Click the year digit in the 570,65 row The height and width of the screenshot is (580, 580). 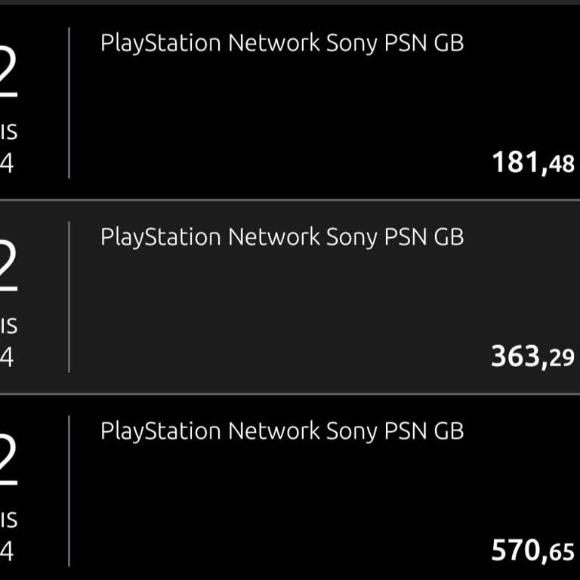7,551
